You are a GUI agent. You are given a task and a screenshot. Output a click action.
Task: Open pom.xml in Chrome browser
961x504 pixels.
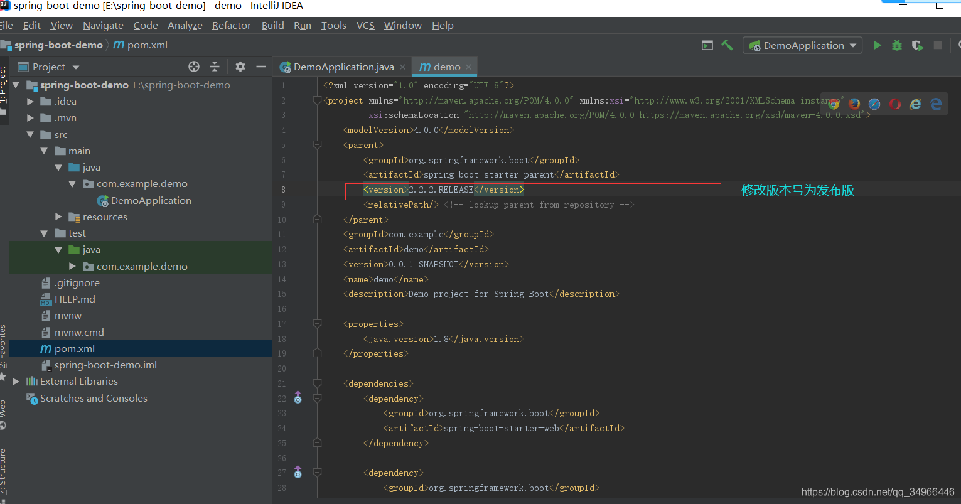(834, 104)
